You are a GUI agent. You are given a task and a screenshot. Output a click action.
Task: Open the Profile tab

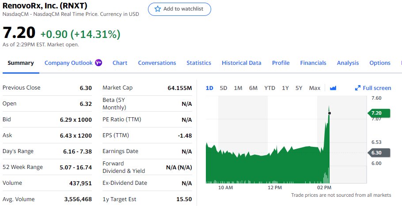(x=281, y=63)
